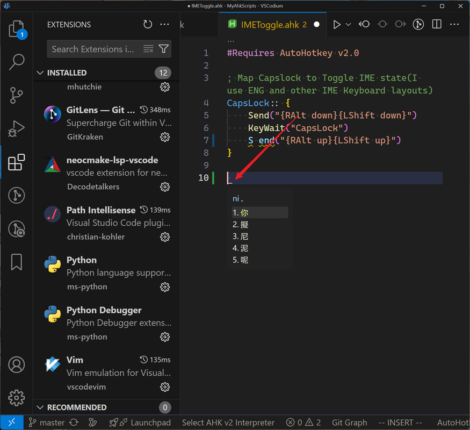Choose IME candidate 1 你

tap(259, 213)
